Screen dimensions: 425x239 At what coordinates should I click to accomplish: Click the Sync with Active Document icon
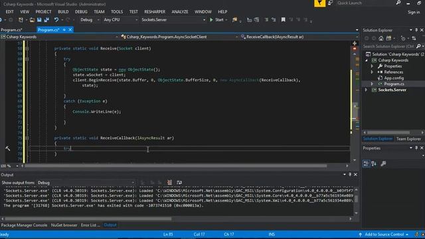414,39
